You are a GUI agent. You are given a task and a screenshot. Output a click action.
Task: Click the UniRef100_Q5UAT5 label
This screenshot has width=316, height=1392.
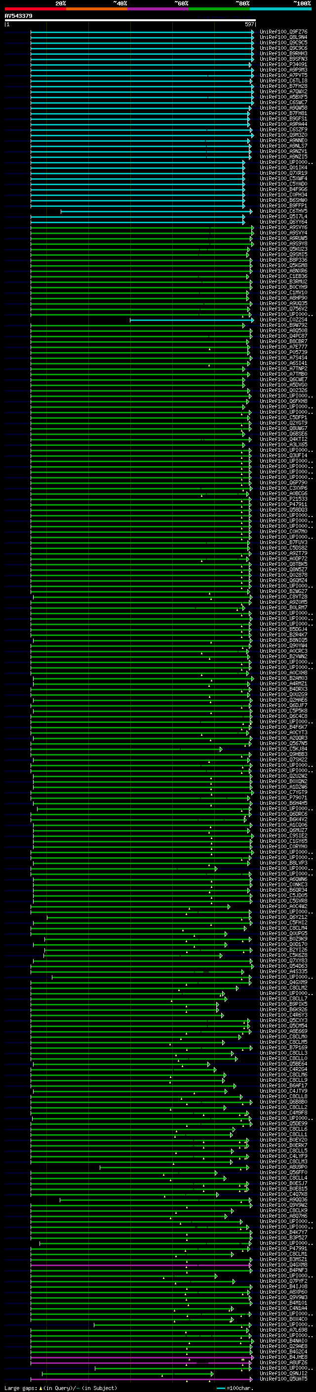pos(283,1379)
